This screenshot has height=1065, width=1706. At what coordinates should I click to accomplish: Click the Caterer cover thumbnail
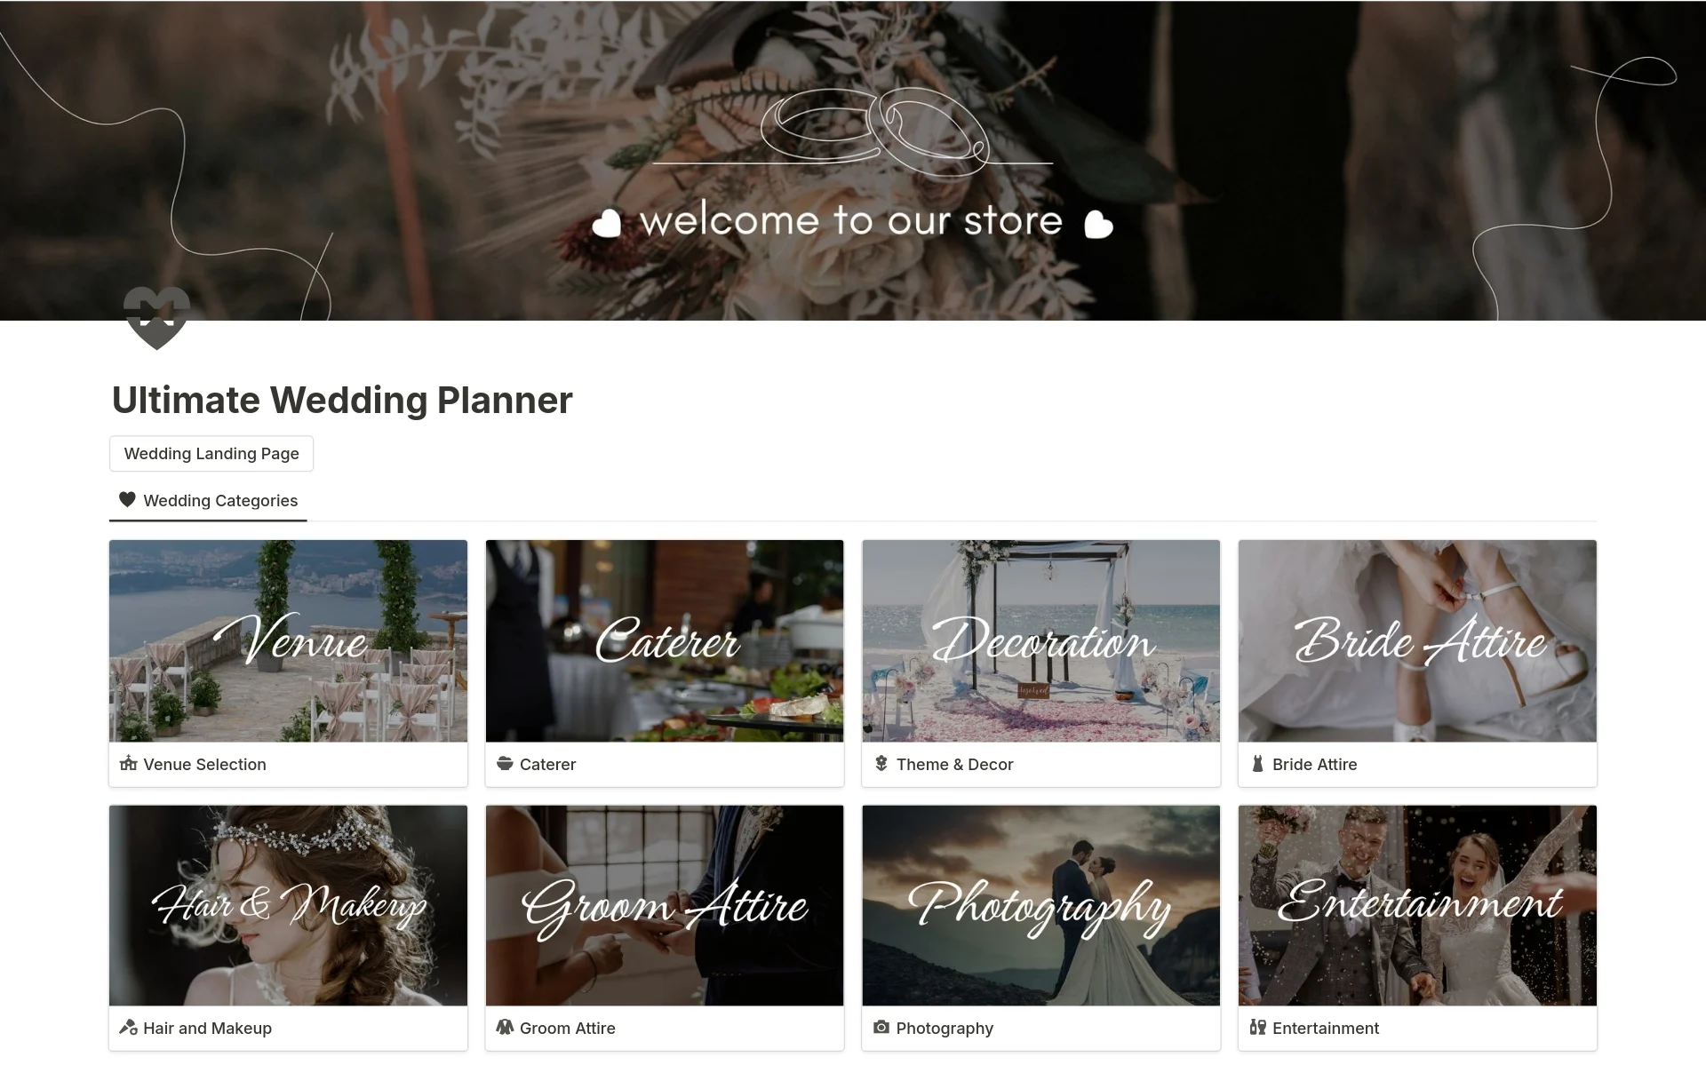tap(665, 640)
